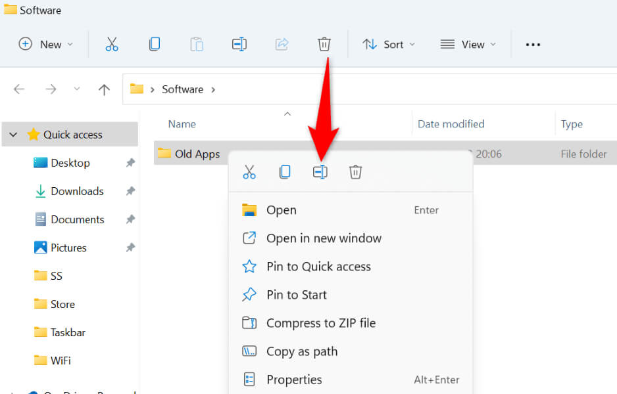Click the Software folder icon in the title bar
Screen dimensions: 617x394
point(11,9)
